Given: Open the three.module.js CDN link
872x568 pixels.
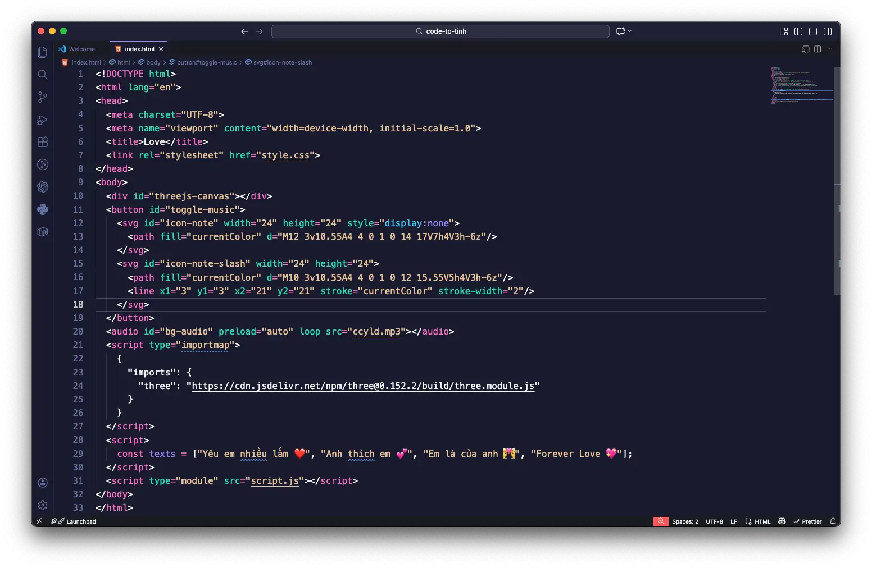Looking at the screenshot, I should 363,386.
